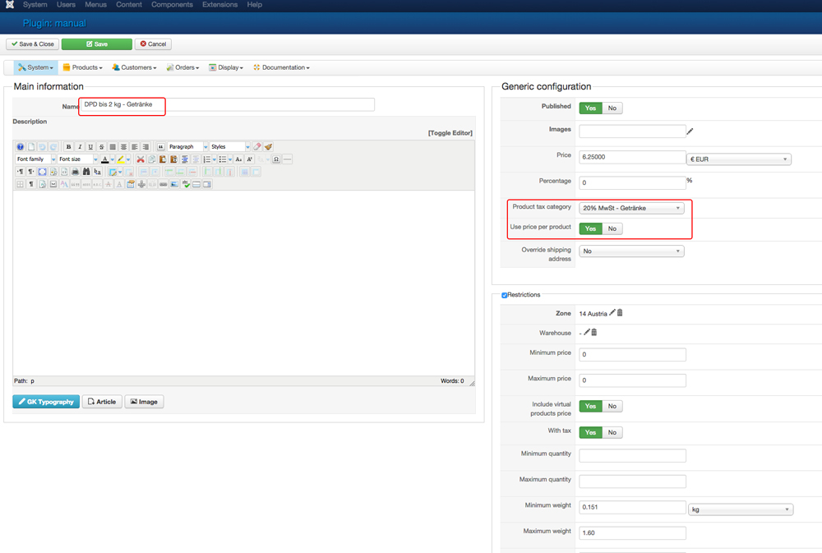Screen dimensions: 822x553
Task: Click the GK Typography button
Action: coord(46,402)
